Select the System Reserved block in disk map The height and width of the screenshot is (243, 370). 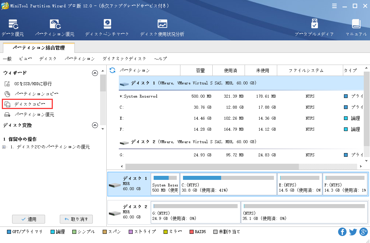coord(165,184)
